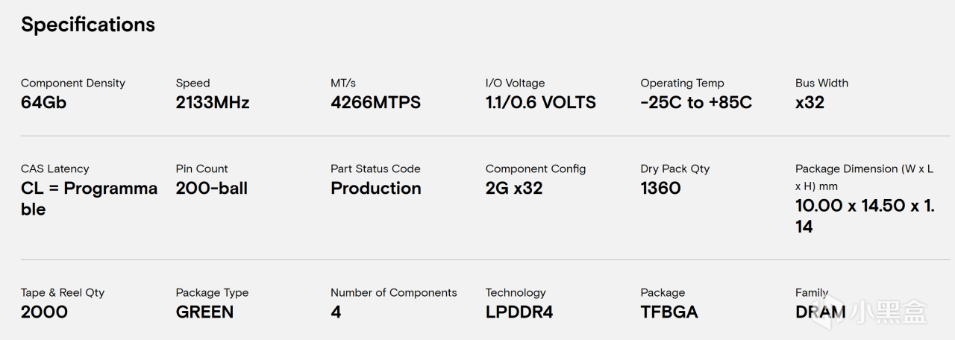
Task: Click the Specifications heading
Action: tap(88, 25)
